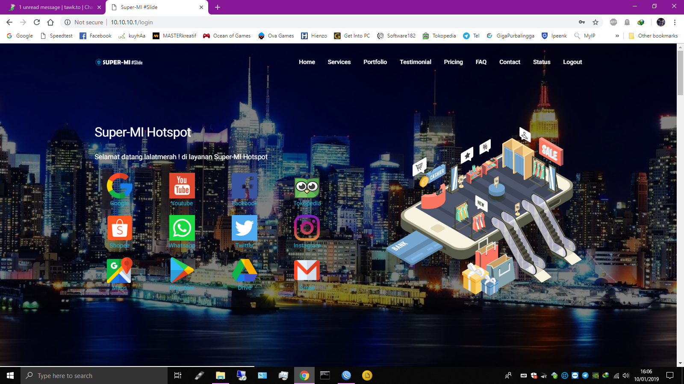684x384 pixels.
Task: Open the saved password key icon
Action: [x=582, y=22]
